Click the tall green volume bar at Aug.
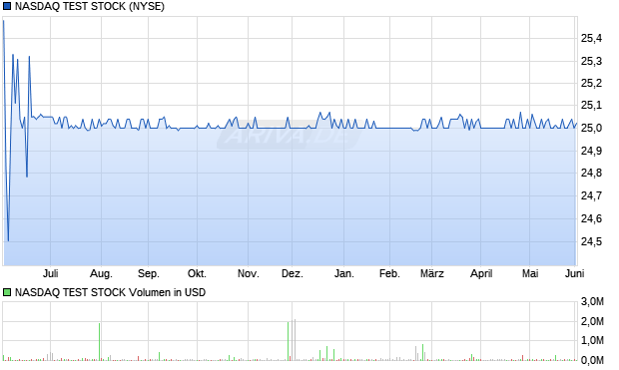The width and height of the screenshot is (619, 370). (x=100, y=342)
